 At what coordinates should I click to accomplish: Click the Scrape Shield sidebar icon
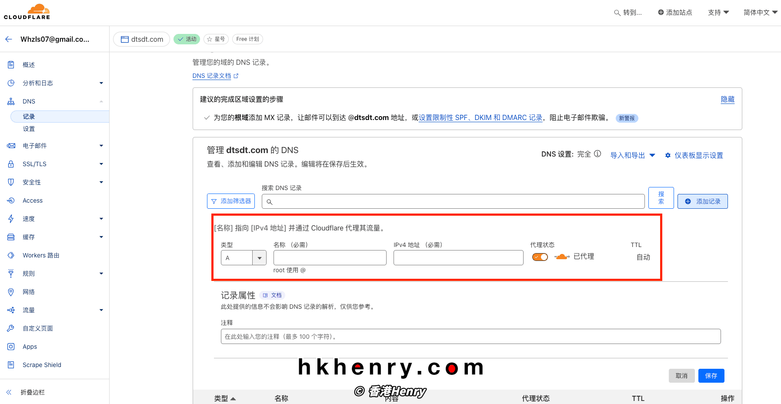click(x=11, y=365)
